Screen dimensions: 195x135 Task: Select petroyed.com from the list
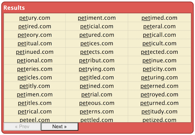[x=159, y=95]
